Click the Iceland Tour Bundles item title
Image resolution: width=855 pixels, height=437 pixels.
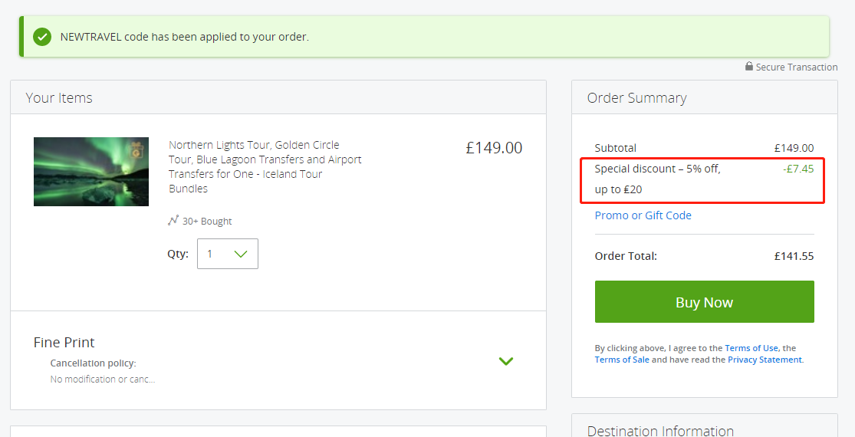tap(265, 166)
